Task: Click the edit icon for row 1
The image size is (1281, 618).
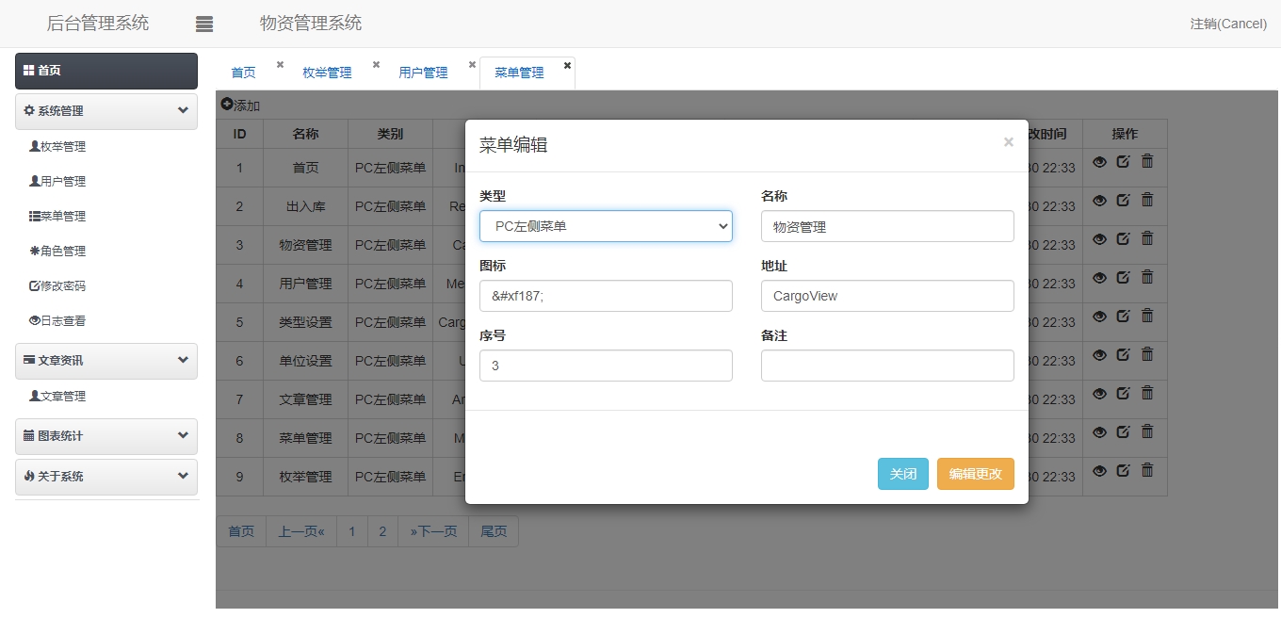Action: pyautogui.click(x=1123, y=161)
